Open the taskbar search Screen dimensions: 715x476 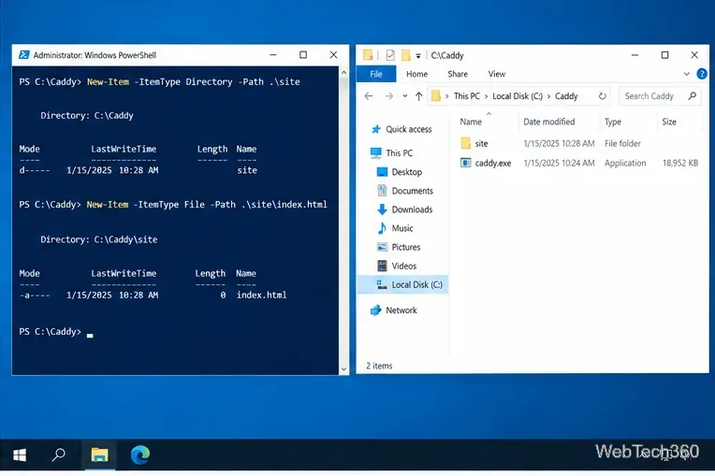click(58, 454)
